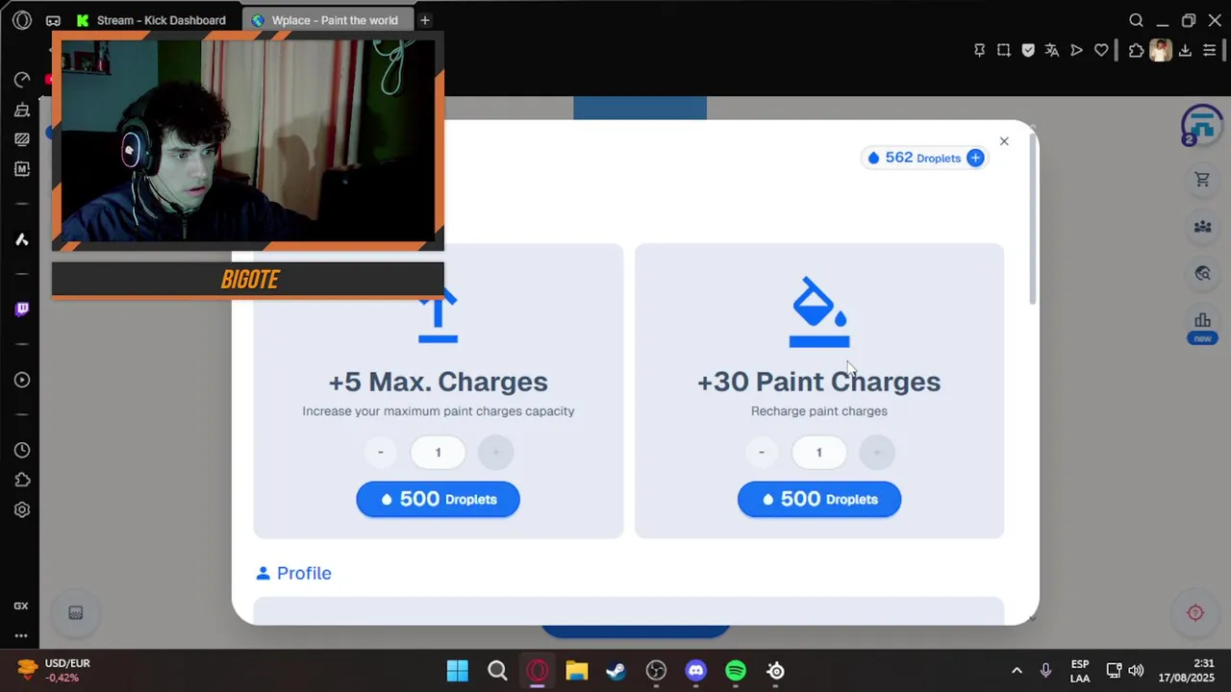Increase Max. Charges quantity with plus
The width and height of the screenshot is (1231, 692).
pos(495,452)
